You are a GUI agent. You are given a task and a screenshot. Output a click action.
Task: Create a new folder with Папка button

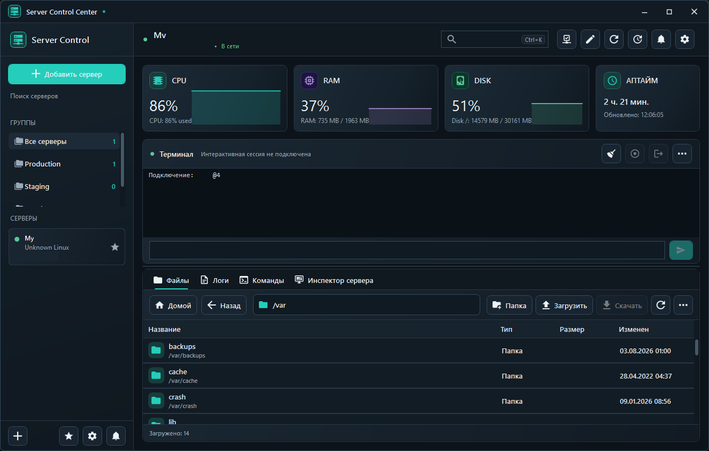coord(510,305)
